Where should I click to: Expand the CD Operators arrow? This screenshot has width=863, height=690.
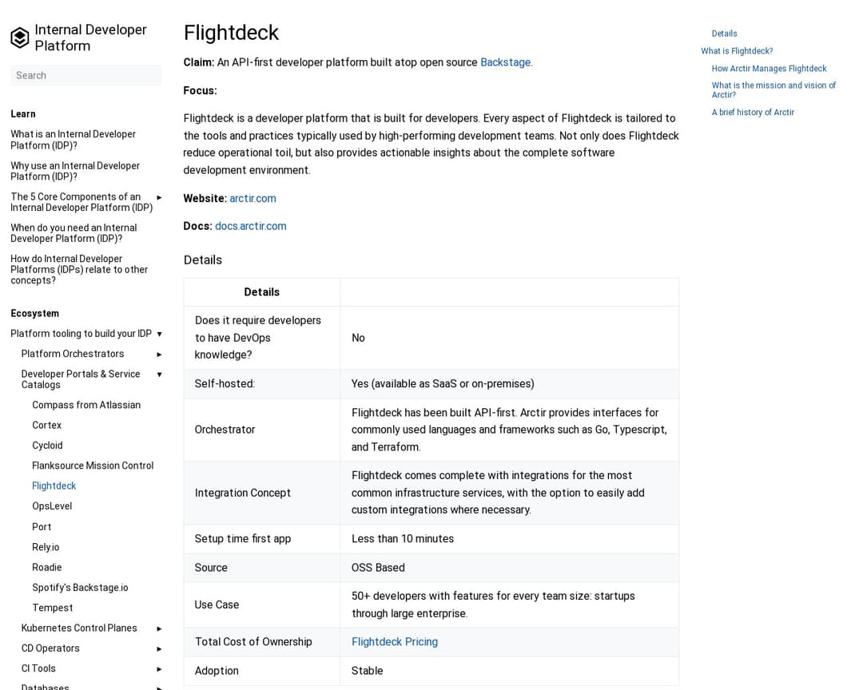pyautogui.click(x=159, y=649)
